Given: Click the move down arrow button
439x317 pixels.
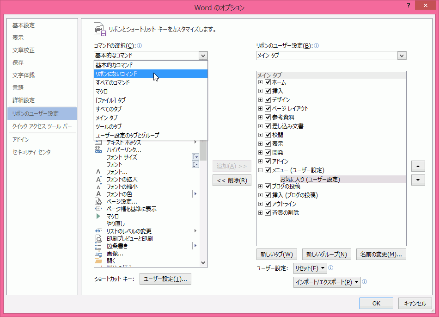Looking at the screenshot, I should click(418, 180).
